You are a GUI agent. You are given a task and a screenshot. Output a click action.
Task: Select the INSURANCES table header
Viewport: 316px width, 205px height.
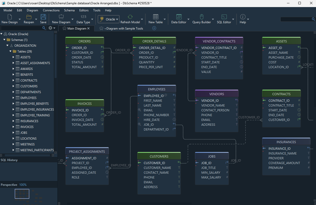pos(286,142)
